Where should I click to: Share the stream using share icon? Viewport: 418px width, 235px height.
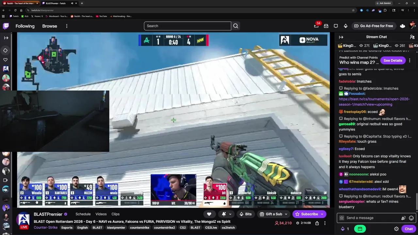tap(317, 223)
